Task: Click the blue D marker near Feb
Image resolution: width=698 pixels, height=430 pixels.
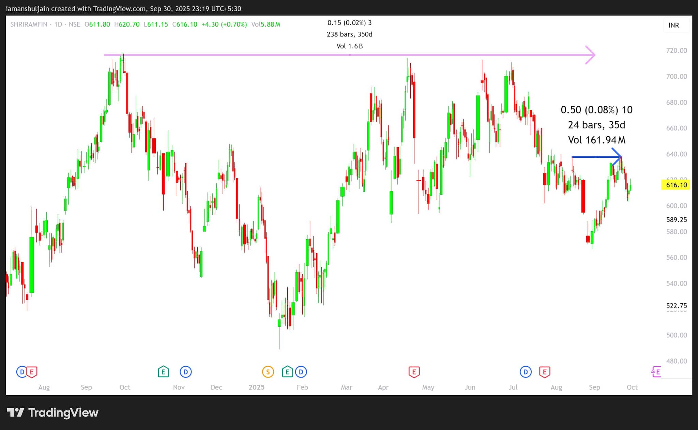Action: click(301, 372)
